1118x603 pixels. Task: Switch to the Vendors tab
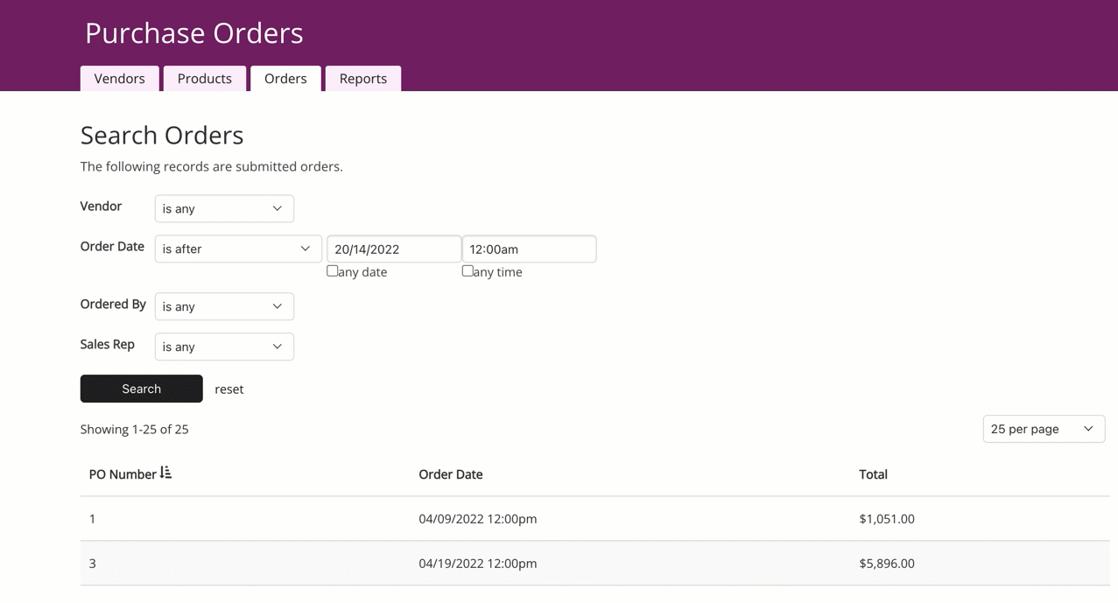[x=120, y=79]
